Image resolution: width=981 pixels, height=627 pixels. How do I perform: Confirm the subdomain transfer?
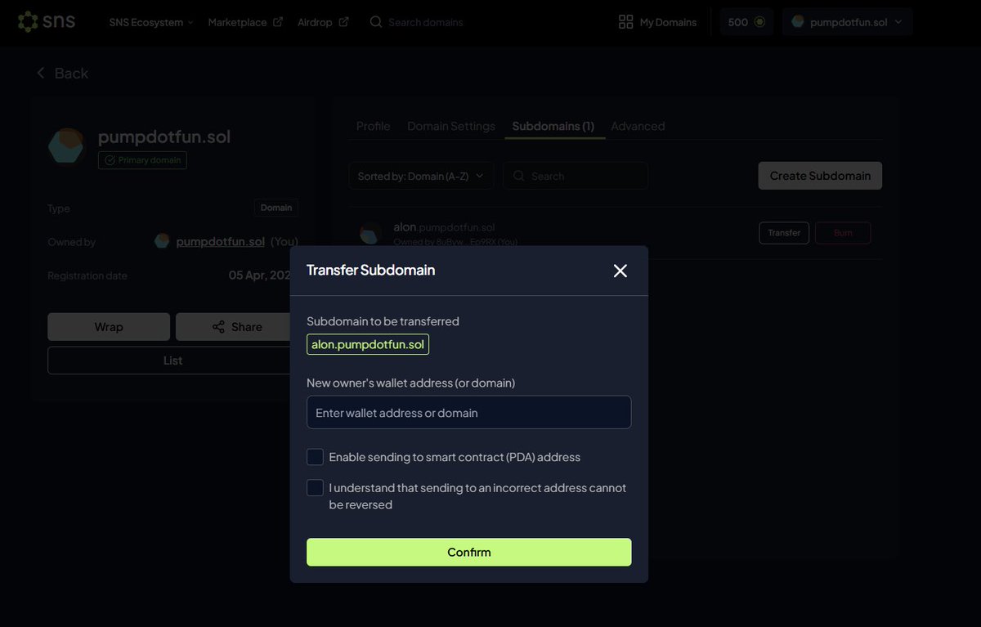468,552
